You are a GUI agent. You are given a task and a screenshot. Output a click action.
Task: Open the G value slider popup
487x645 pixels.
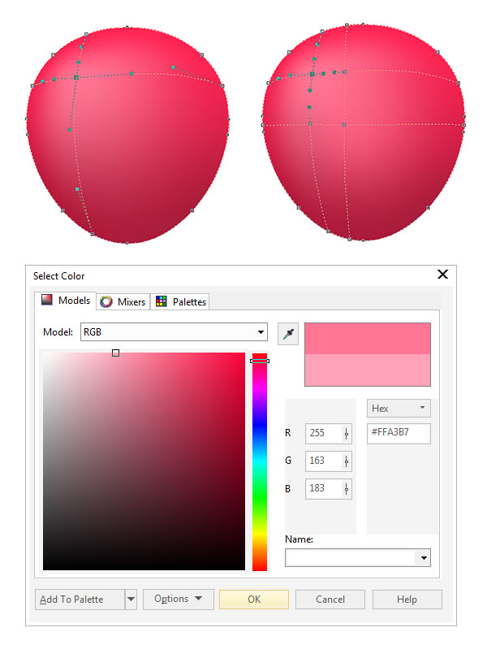pos(347,461)
